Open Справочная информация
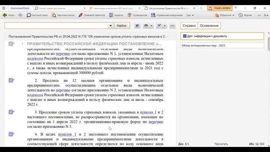Image resolution: width=270 pixels, height=152 pixels. (167, 15)
